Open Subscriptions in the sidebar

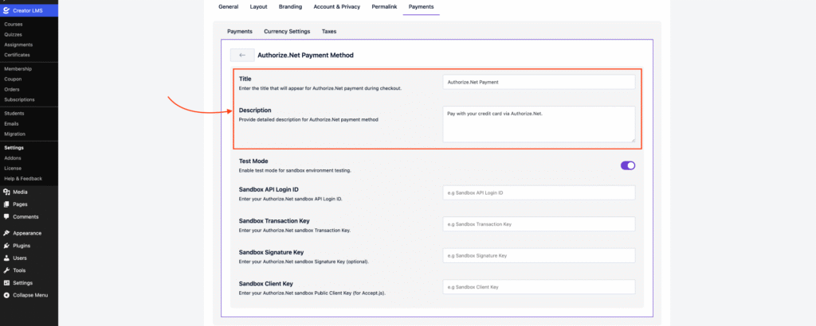pyautogui.click(x=19, y=99)
